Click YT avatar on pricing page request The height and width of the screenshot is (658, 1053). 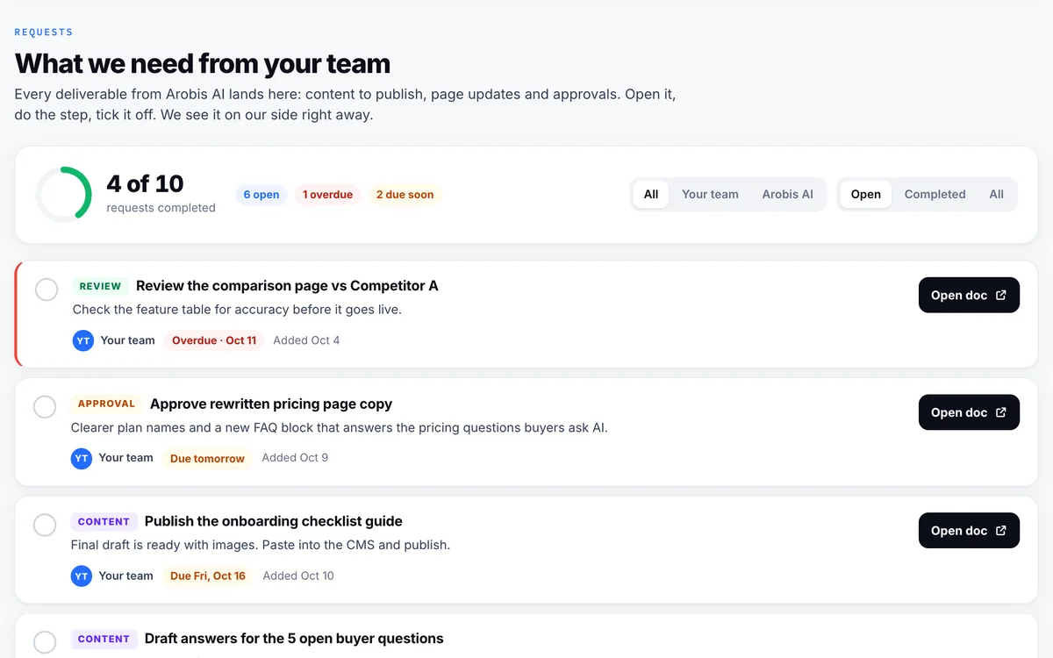[x=82, y=458]
